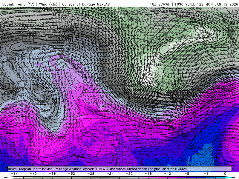This screenshot has width=239, height=179.
Task: Click the 5280 height contour label
Action: coord(37,12)
